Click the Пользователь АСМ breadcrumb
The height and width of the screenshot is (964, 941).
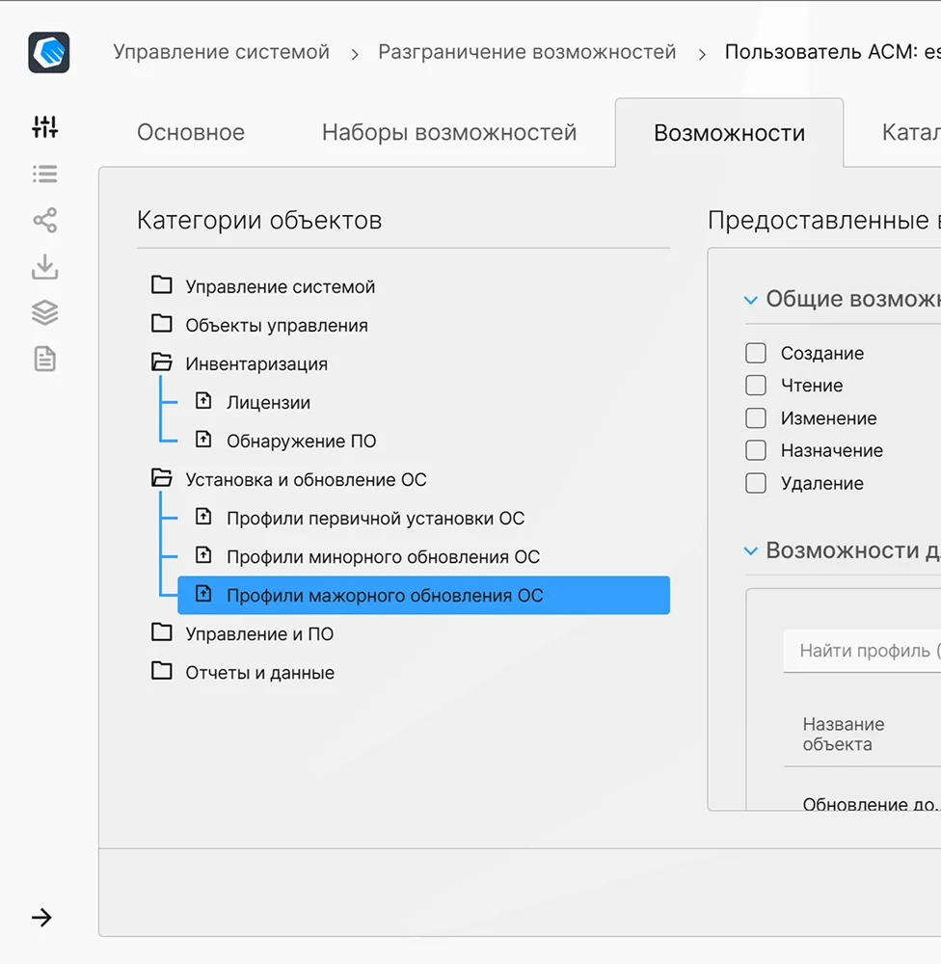tap(833, 52)
